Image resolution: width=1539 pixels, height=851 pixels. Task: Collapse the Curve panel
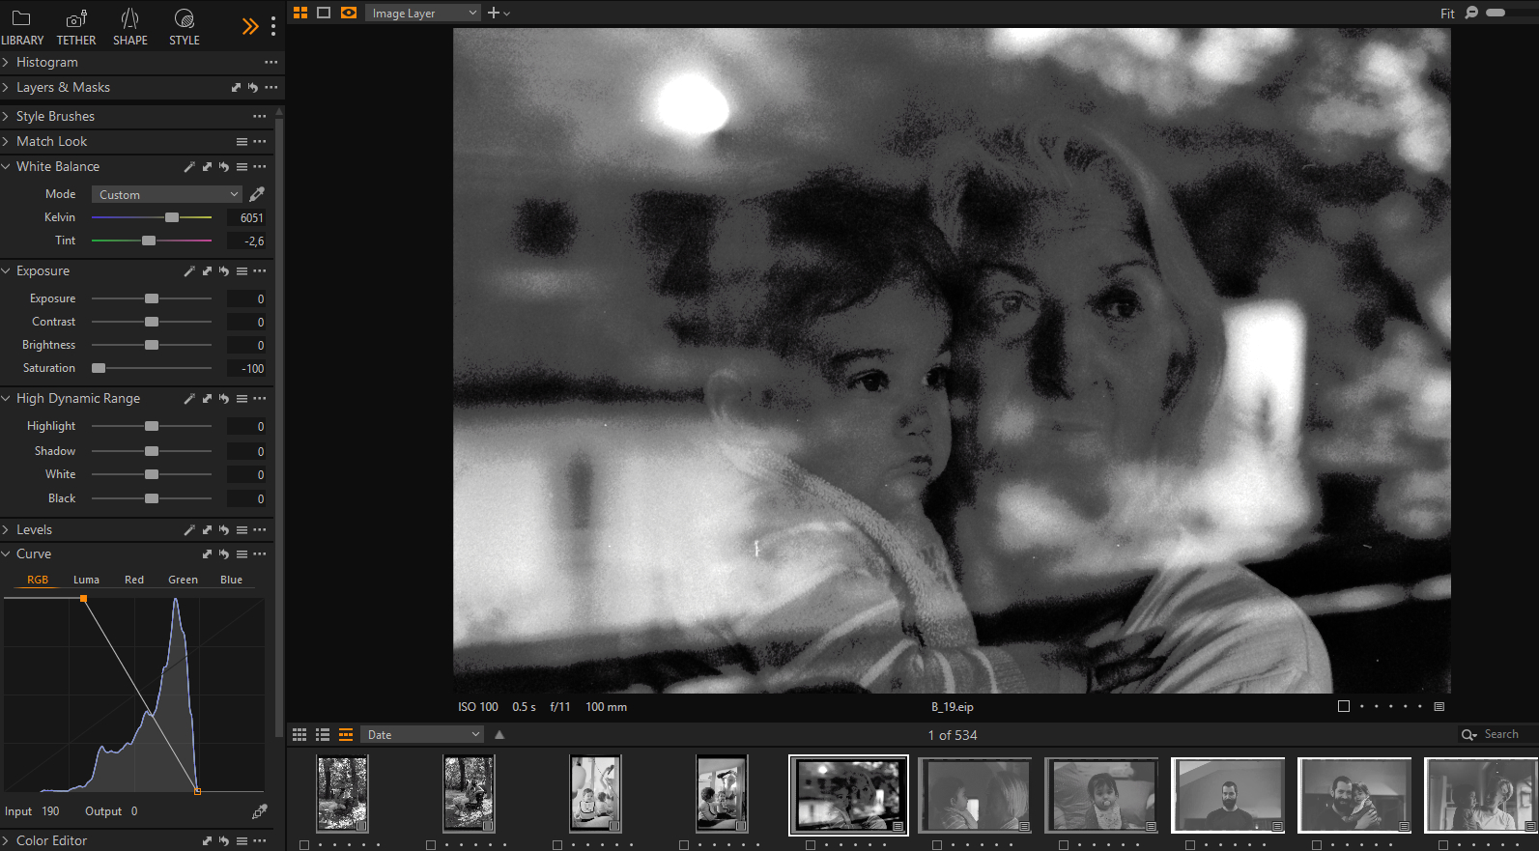6,553
